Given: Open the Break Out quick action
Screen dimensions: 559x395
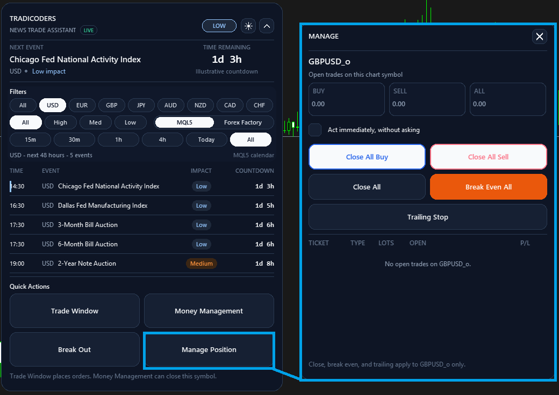Looking at the screenshot, I should tap(75, 350).
